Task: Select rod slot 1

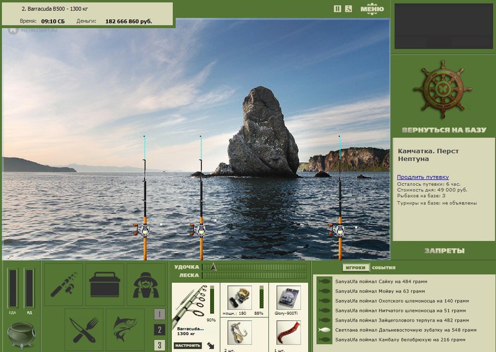Action: (159, 314)
